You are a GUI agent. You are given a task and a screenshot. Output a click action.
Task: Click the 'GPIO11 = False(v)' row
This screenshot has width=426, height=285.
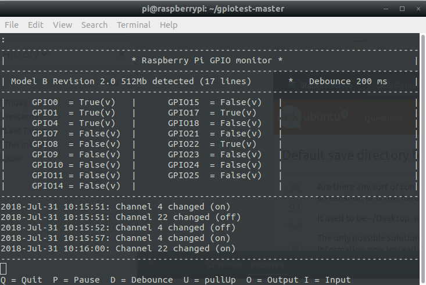[76, 175]
